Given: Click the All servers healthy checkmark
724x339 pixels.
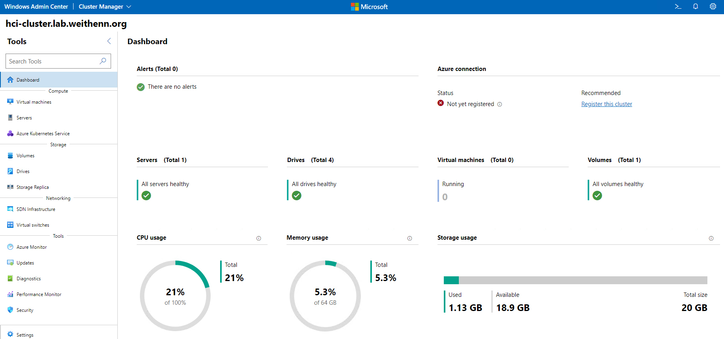Looking at the screenshot, I should click(x=146, y=196).
